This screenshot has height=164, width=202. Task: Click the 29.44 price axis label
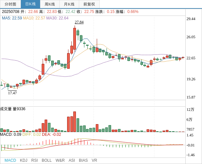[x=191, y=19]
